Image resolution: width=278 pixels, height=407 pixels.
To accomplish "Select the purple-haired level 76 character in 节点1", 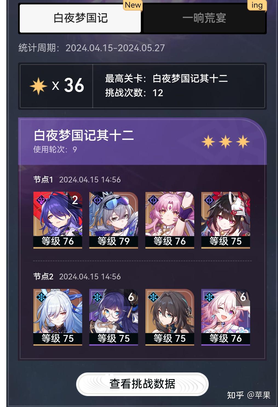I will (x=58, y=220).
